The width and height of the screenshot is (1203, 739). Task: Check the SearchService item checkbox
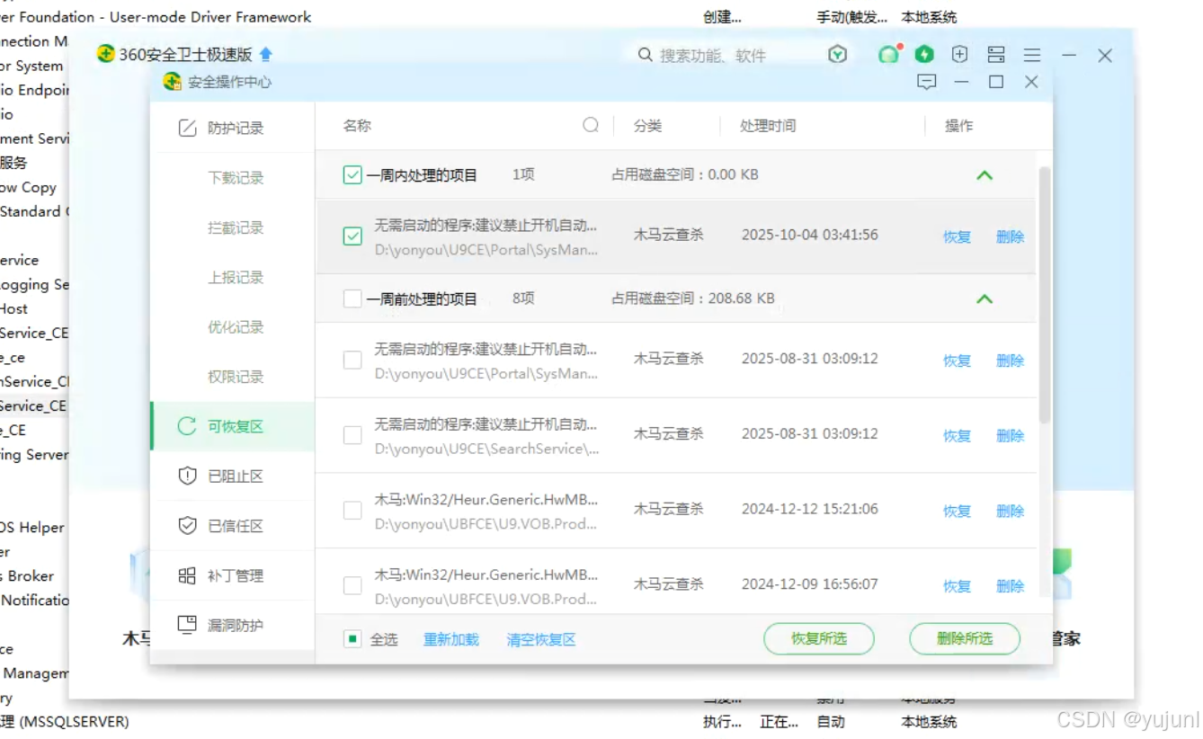click(352, 436)
